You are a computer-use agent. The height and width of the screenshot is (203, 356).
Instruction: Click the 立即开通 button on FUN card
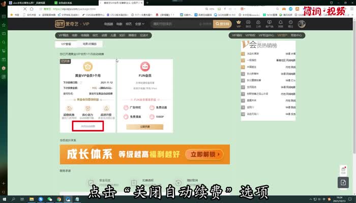[144, 125]
